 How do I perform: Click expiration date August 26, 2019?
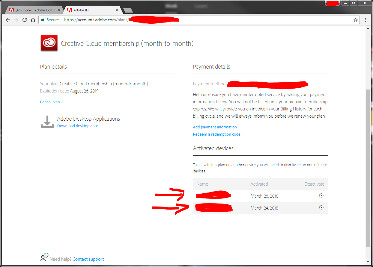click(84, 91)
